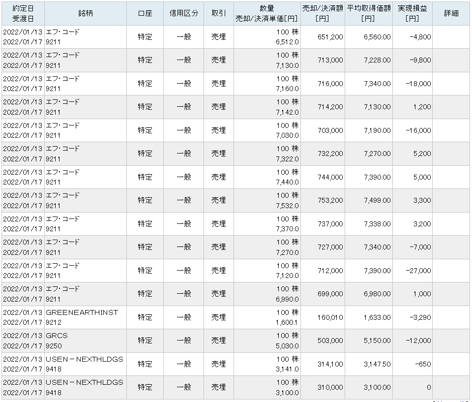The image size is (472, 402).
Task: Select average acquisition price 3,147.50
Action: 377,364
